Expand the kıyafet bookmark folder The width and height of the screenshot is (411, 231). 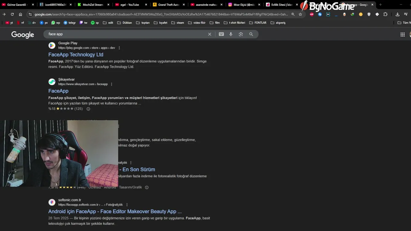pyautogui.click(x=161, y=23)
